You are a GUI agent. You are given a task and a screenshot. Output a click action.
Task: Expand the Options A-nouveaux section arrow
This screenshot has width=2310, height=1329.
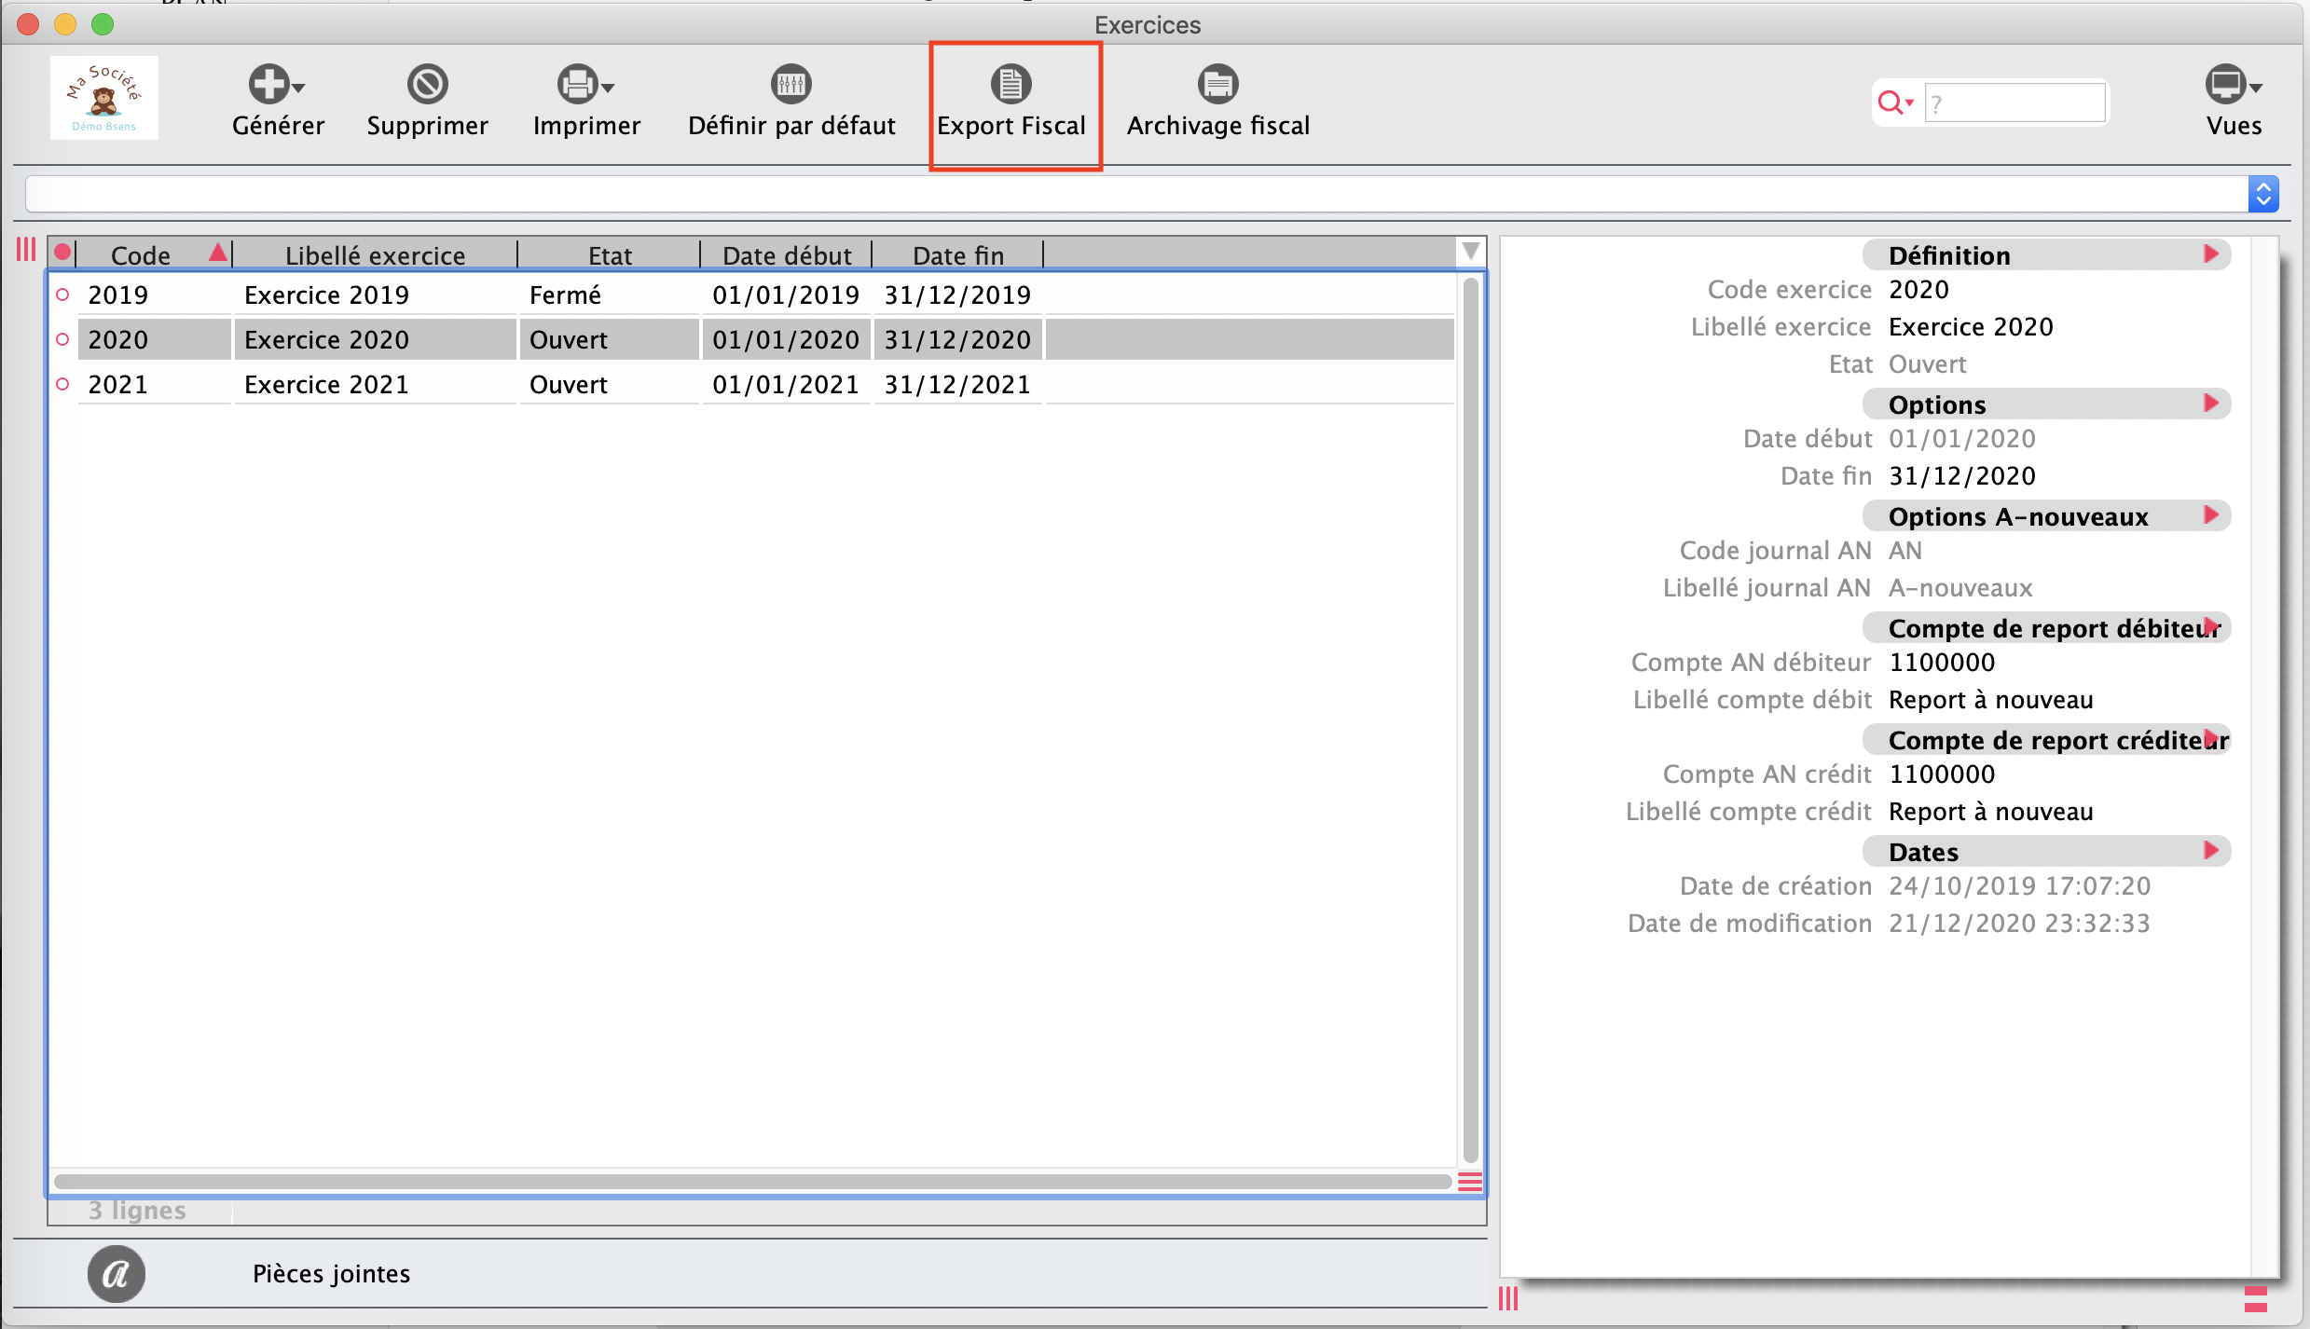pos(2210,514)
